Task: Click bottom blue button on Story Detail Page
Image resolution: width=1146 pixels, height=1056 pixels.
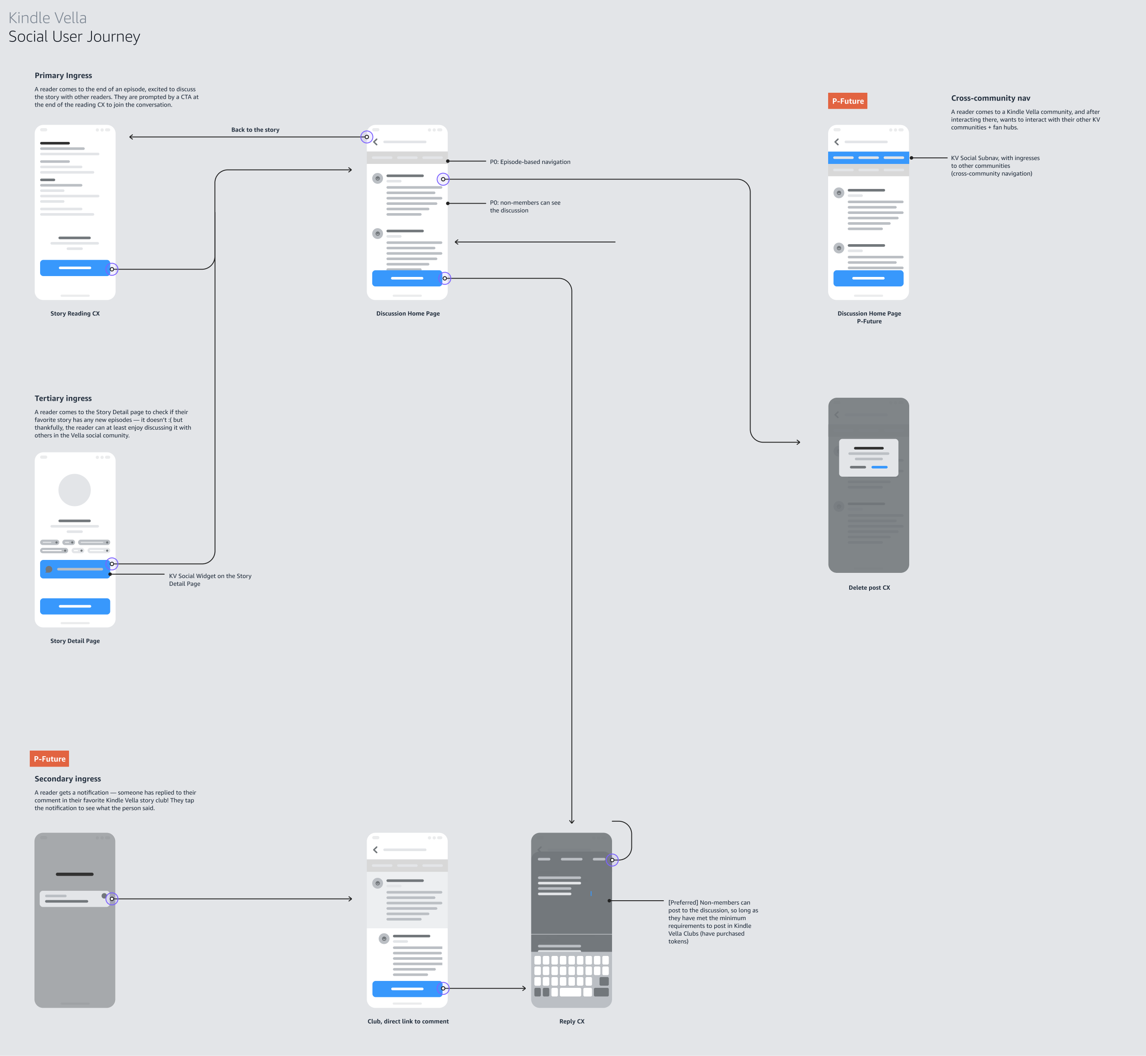Action: click(75, 606)
